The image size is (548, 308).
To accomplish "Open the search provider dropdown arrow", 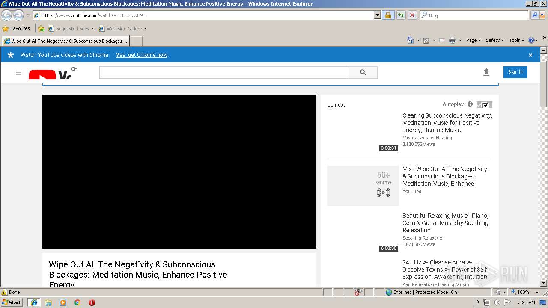I will [x=543, y=15].
